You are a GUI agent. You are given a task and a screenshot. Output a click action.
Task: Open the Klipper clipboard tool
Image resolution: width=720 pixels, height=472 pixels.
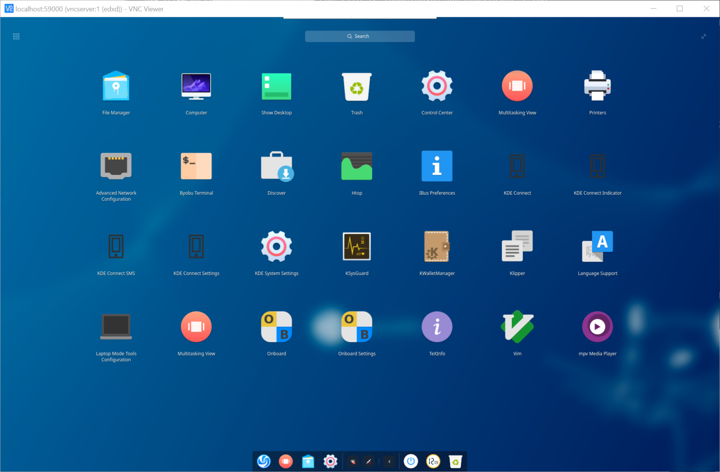pyautogui.click(x=517, y=246)
